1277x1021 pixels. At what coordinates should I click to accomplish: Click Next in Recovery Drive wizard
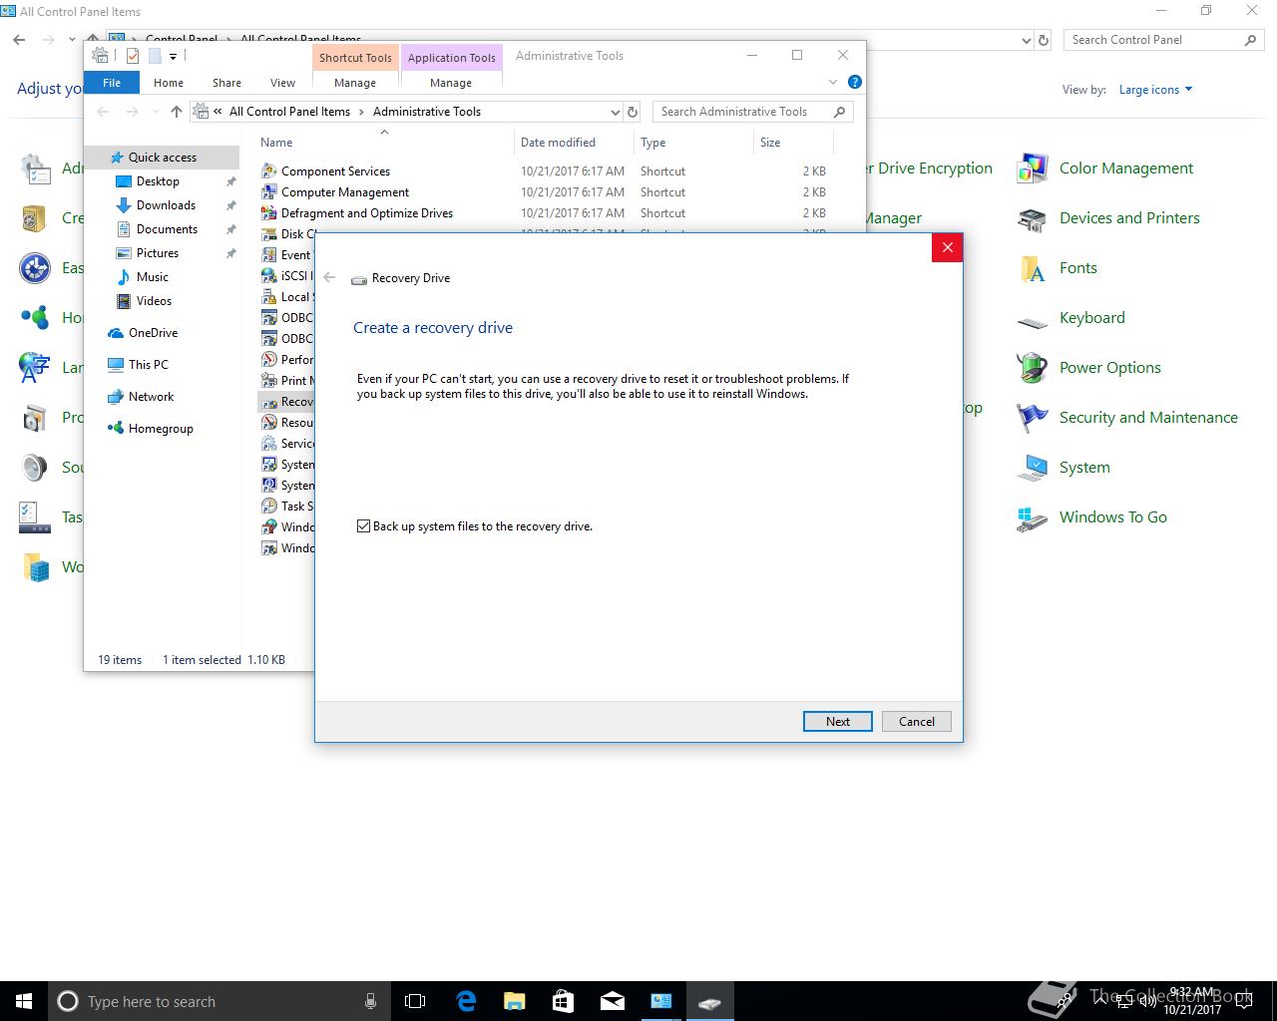pyautogui.click(x=838, y=722)
